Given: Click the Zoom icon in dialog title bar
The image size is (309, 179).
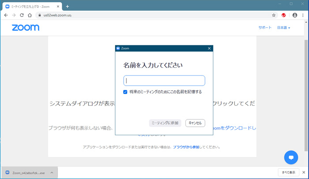Looking at the screenshot, I should coord(118,48).
